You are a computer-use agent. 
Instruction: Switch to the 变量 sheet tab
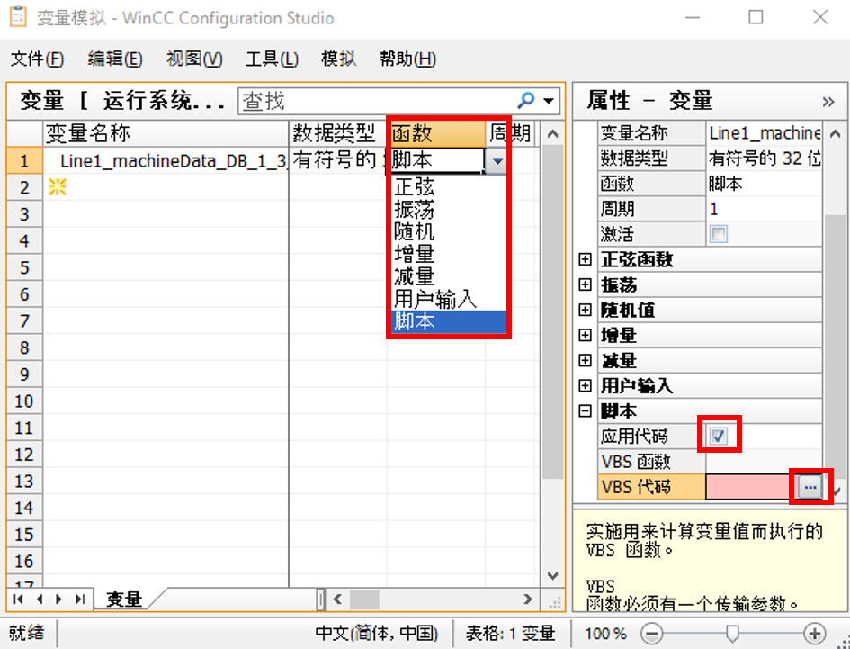pyautogui.click(x=124, y=599)
